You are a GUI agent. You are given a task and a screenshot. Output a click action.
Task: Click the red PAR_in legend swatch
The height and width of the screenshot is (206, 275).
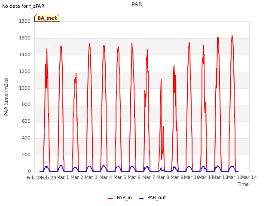111,198
